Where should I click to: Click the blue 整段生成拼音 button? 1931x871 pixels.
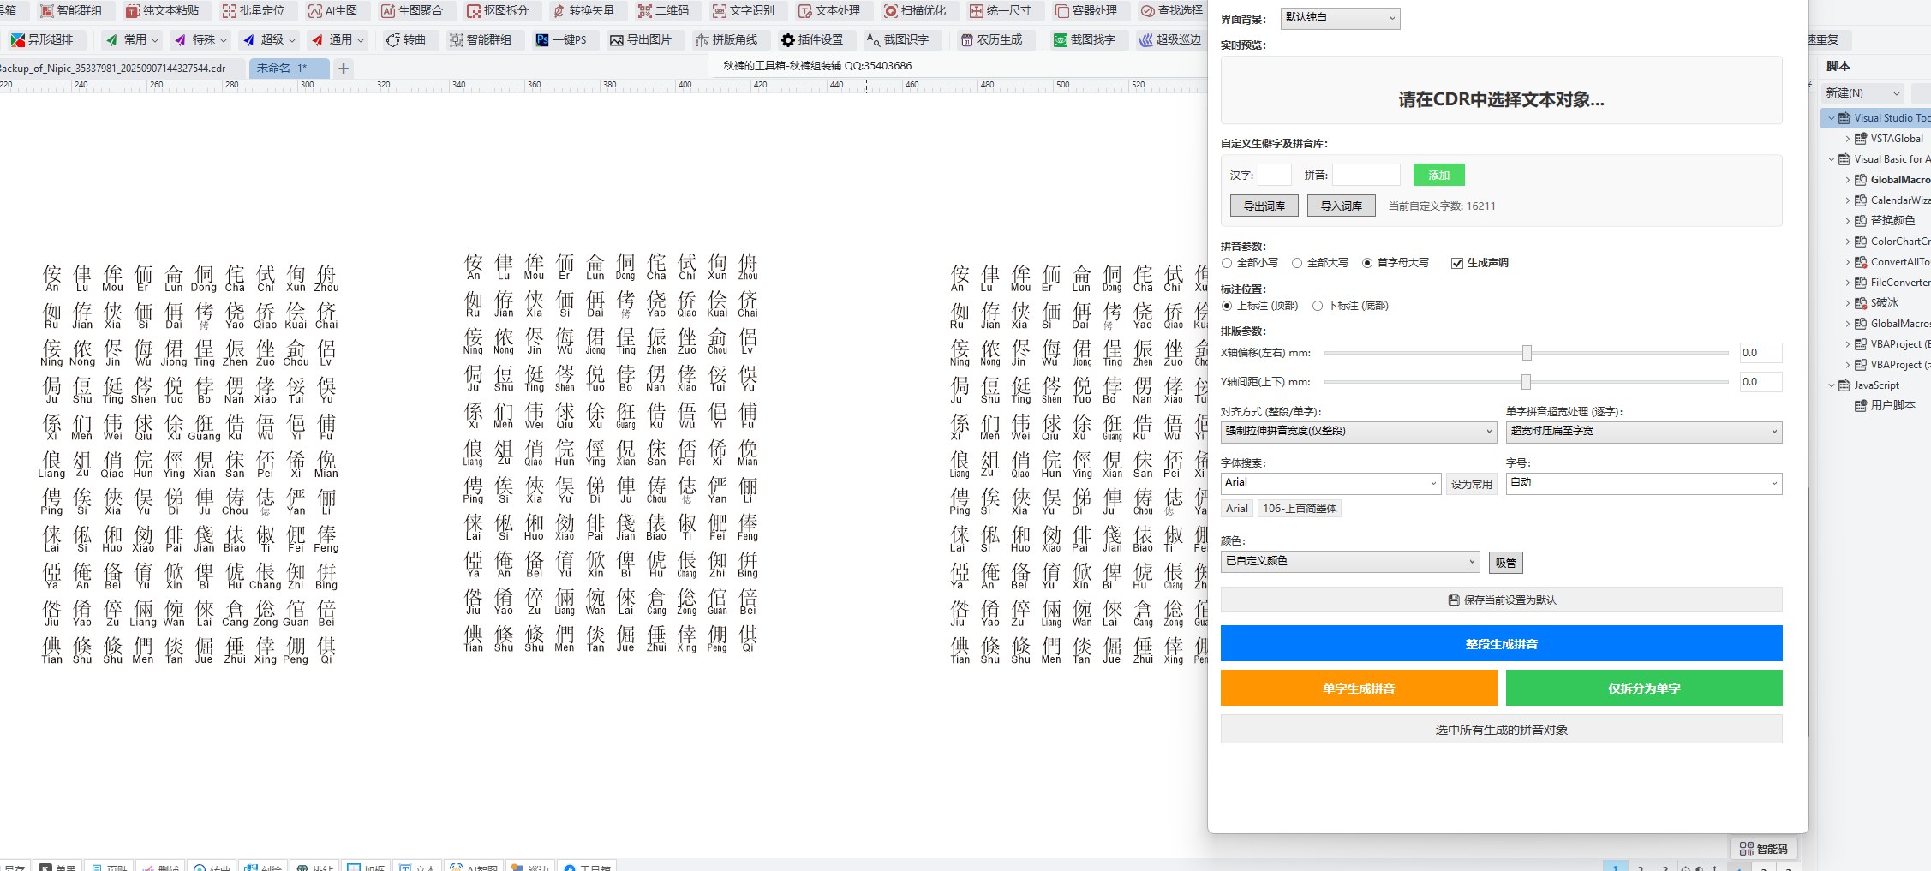click(x=1501, y=643)
